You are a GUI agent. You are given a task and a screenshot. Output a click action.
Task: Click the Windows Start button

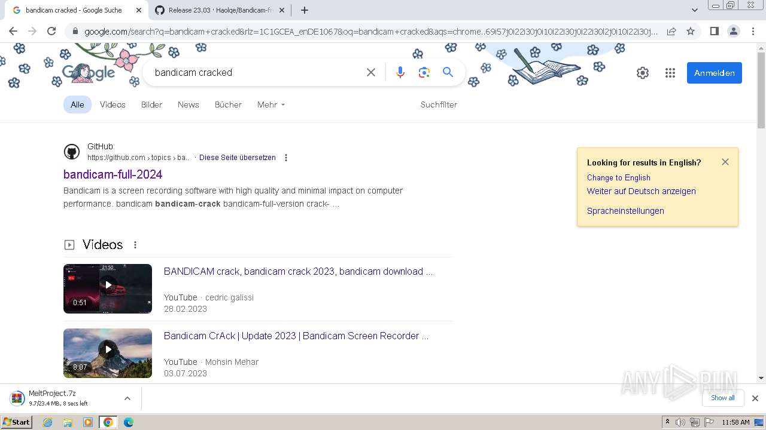tap(17, 422)
